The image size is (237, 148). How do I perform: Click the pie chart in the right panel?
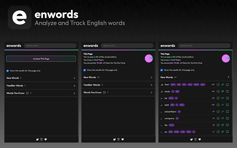pos(226,58)
